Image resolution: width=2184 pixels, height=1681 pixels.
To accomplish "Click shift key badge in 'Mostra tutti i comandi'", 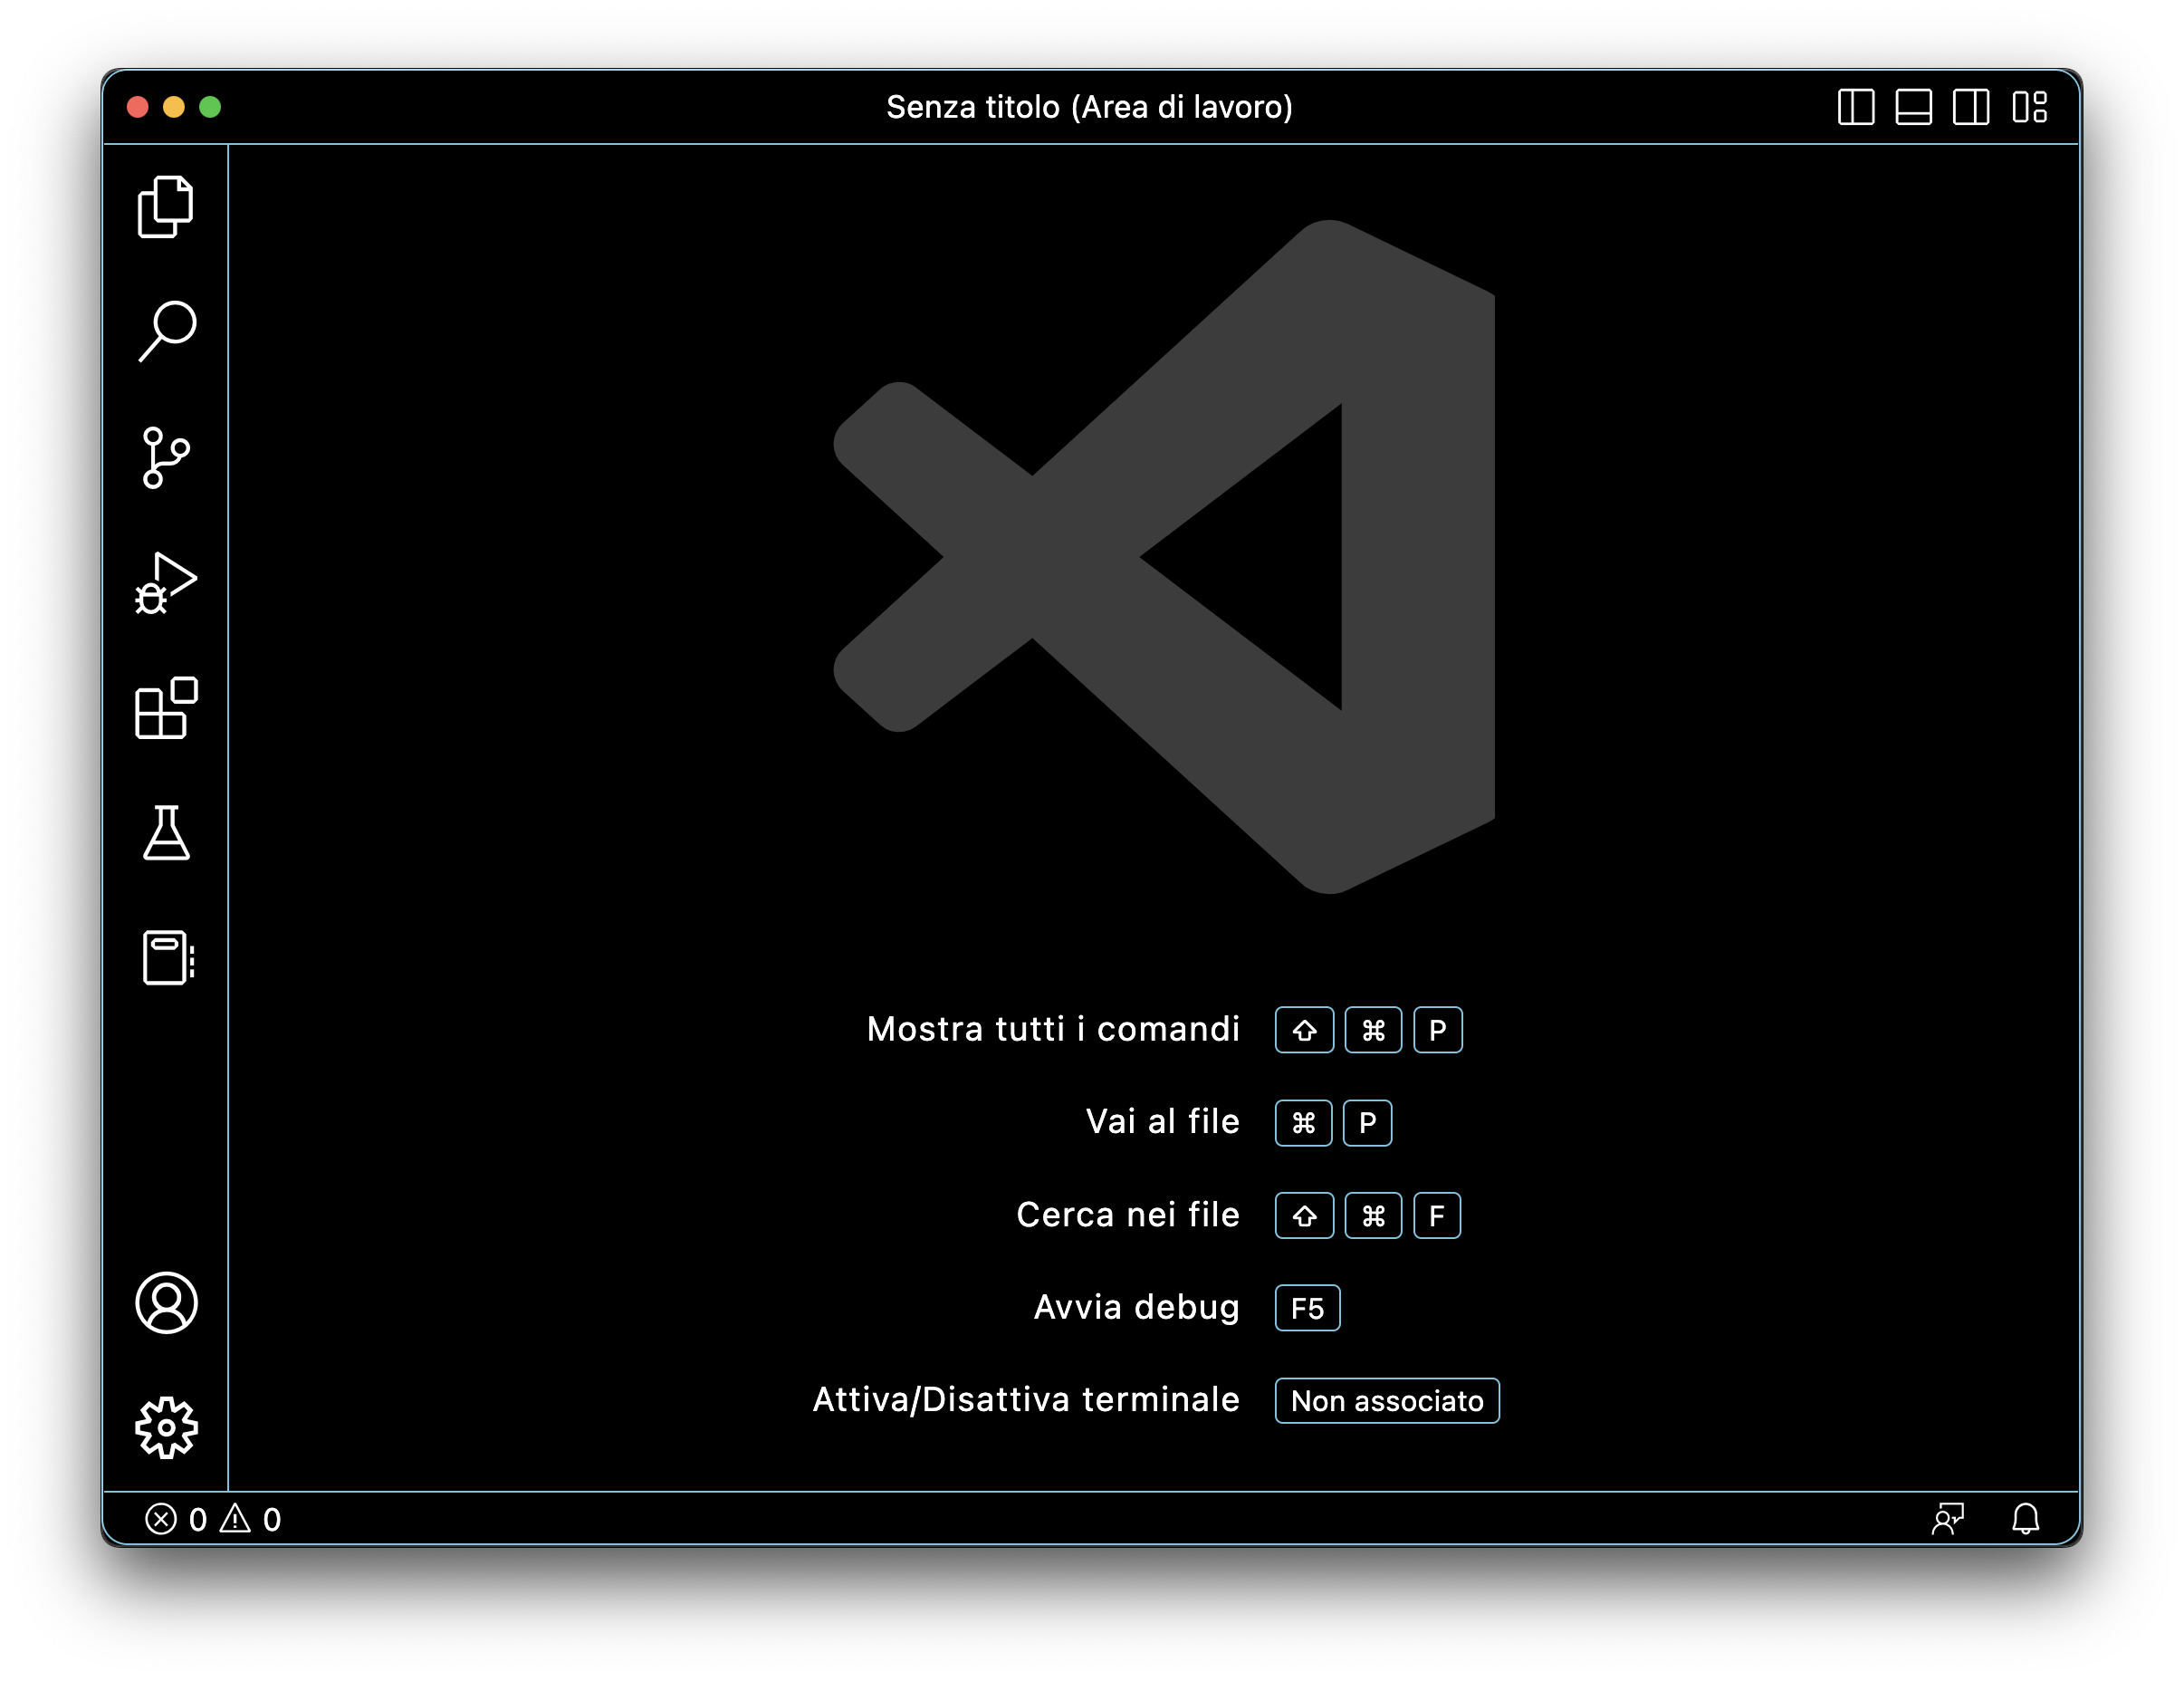I will (1304, 1030).
